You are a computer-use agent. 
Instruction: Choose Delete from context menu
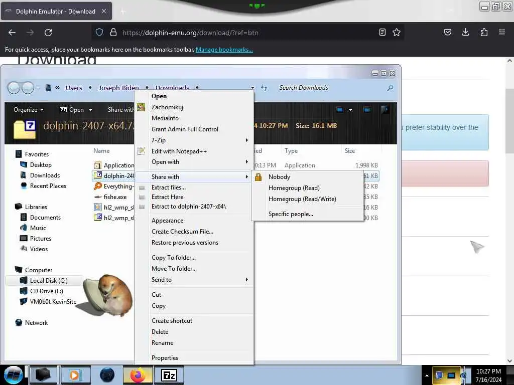194,332
